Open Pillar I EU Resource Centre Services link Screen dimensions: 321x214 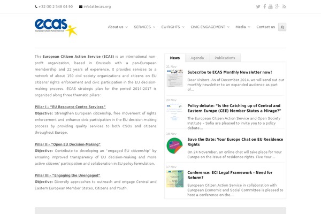coord(70,107)
